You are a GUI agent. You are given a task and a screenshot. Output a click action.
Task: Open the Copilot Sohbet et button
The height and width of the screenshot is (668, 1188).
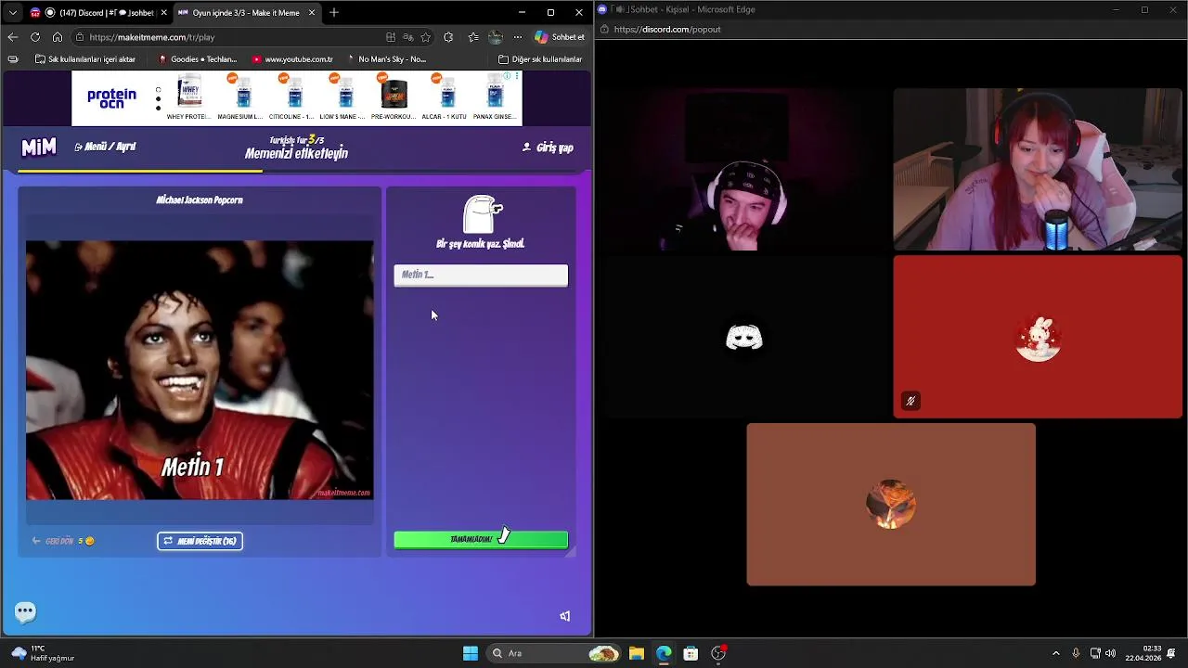click(560, 37)
